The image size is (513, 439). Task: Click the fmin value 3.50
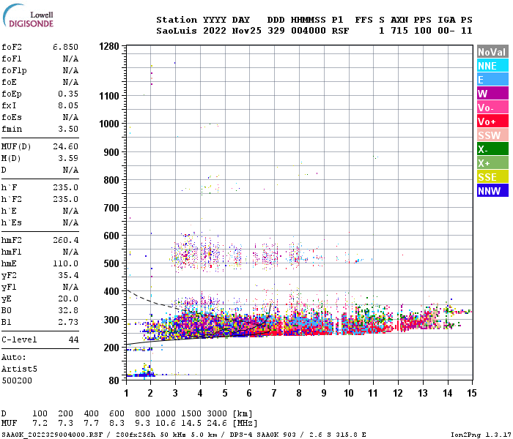tap(68, 129)
